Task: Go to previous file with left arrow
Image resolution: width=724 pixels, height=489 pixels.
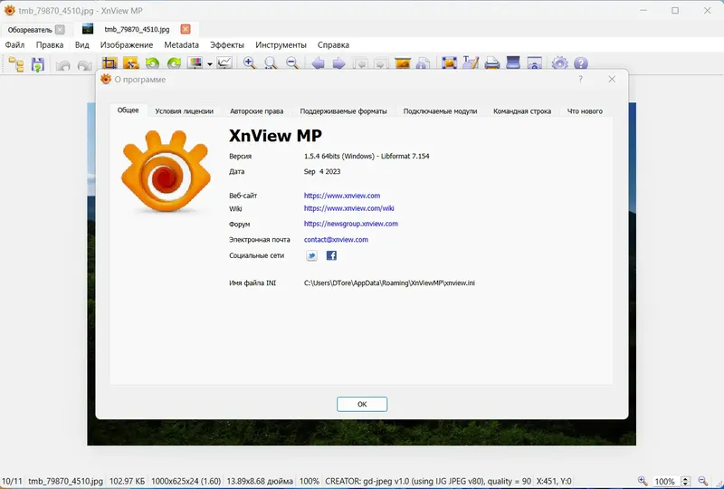Action: point(318,63)
